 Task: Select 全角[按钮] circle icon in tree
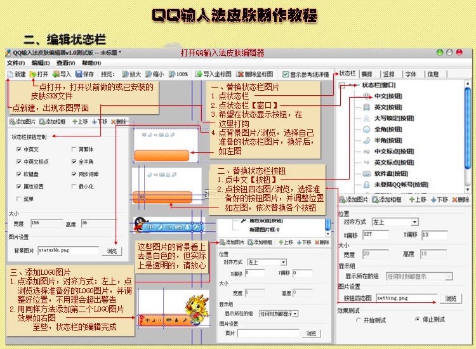[x=367, y=129]
